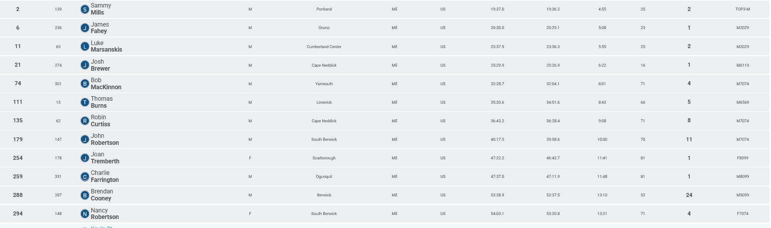Select Nancy Robertson's 'N' avatar

click(85, 213)
